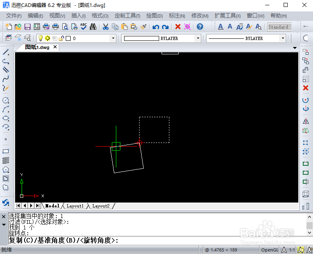
Task: Click the binoculars Find icon
Action: tap(93, 27)
